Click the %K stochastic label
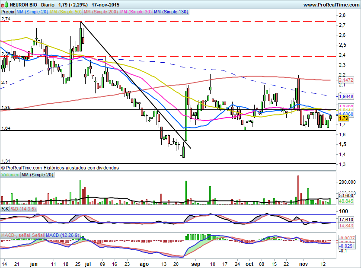 click(5, 209)
